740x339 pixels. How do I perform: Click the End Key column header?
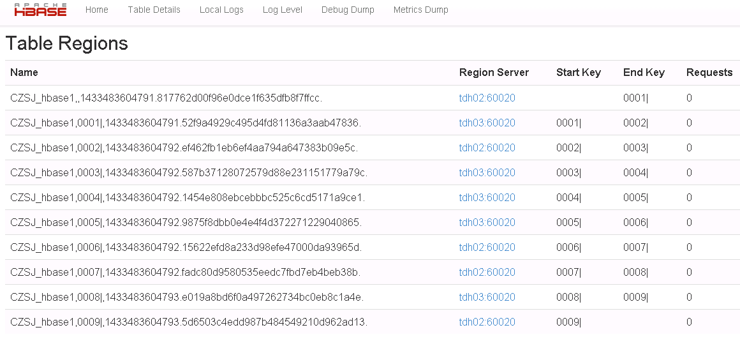(644, 72)
